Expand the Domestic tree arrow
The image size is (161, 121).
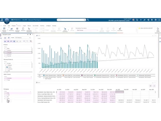pyautogui.click(x=5, y=78)
